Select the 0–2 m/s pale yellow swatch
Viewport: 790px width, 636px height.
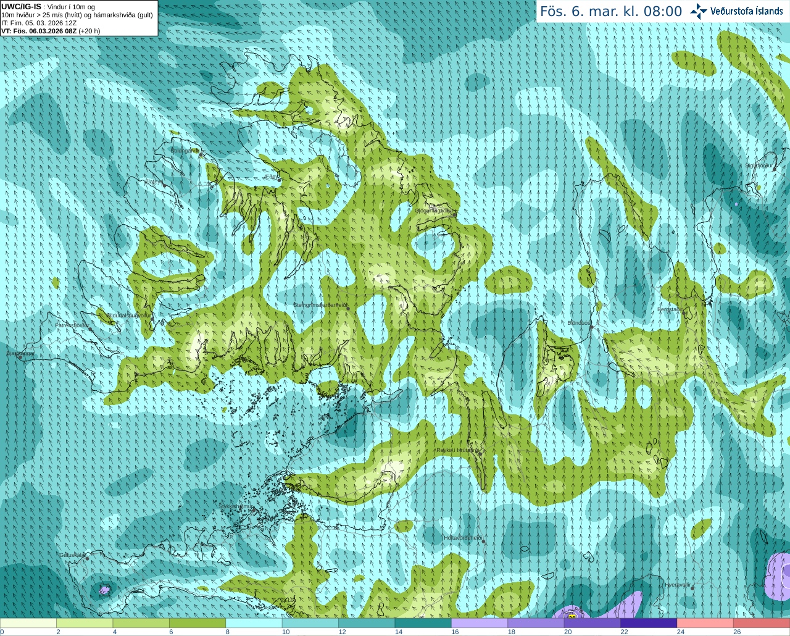(x=28, y=623)
